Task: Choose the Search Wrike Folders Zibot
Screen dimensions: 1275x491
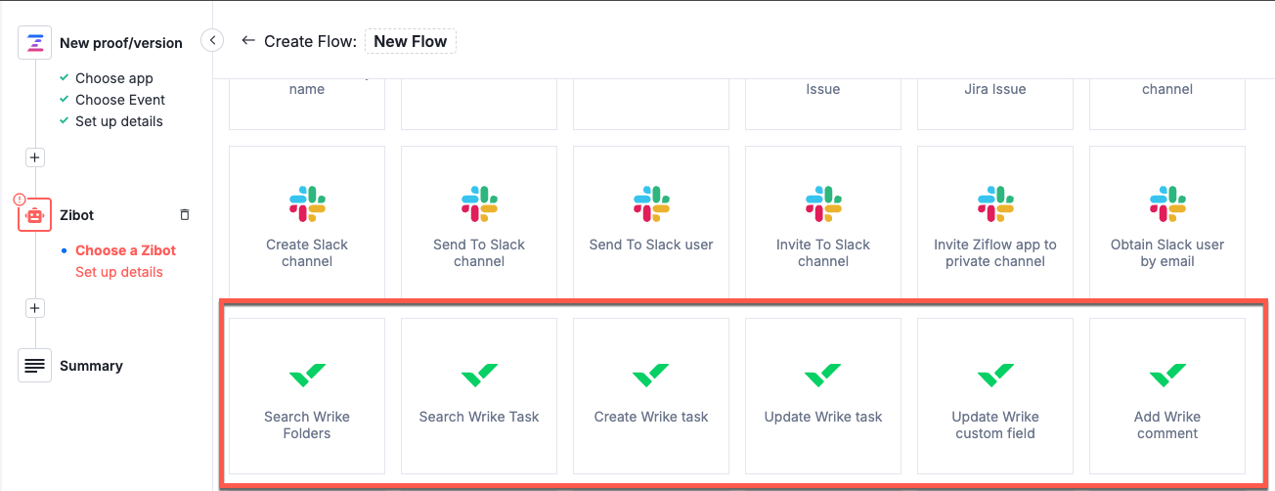Action: click(x=307, y=396)
